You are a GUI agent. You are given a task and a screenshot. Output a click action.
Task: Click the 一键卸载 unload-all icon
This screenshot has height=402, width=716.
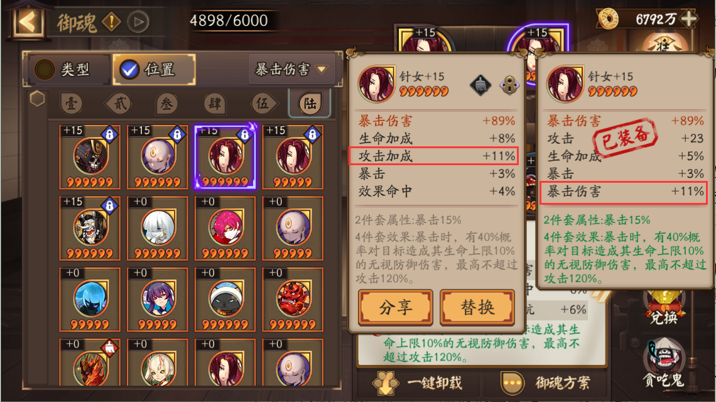point(418,383)
